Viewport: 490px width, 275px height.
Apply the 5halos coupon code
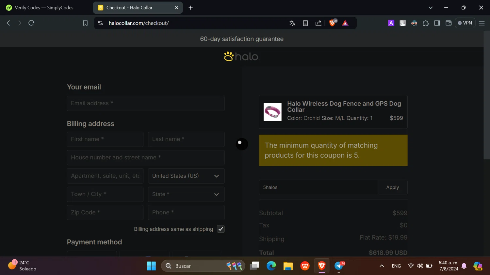393,187
